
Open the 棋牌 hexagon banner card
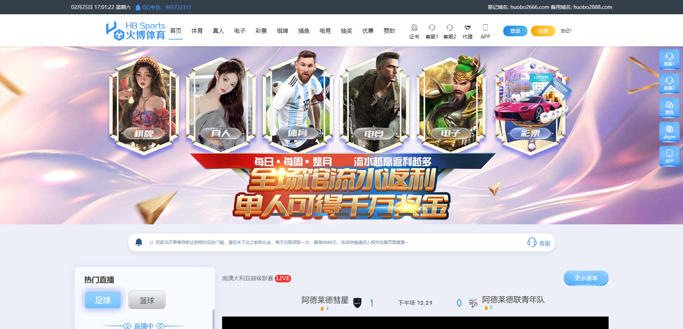[144, 105]
